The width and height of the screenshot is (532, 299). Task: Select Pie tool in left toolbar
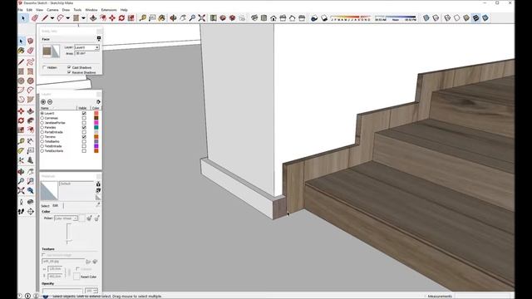point(31,100)
